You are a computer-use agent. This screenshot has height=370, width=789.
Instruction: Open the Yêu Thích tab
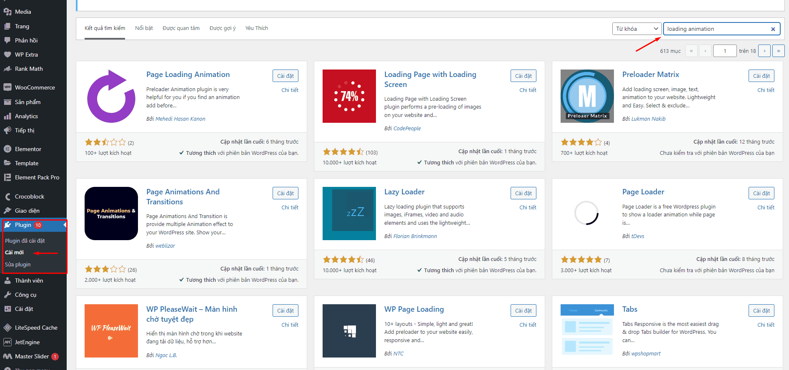[256, 28]
